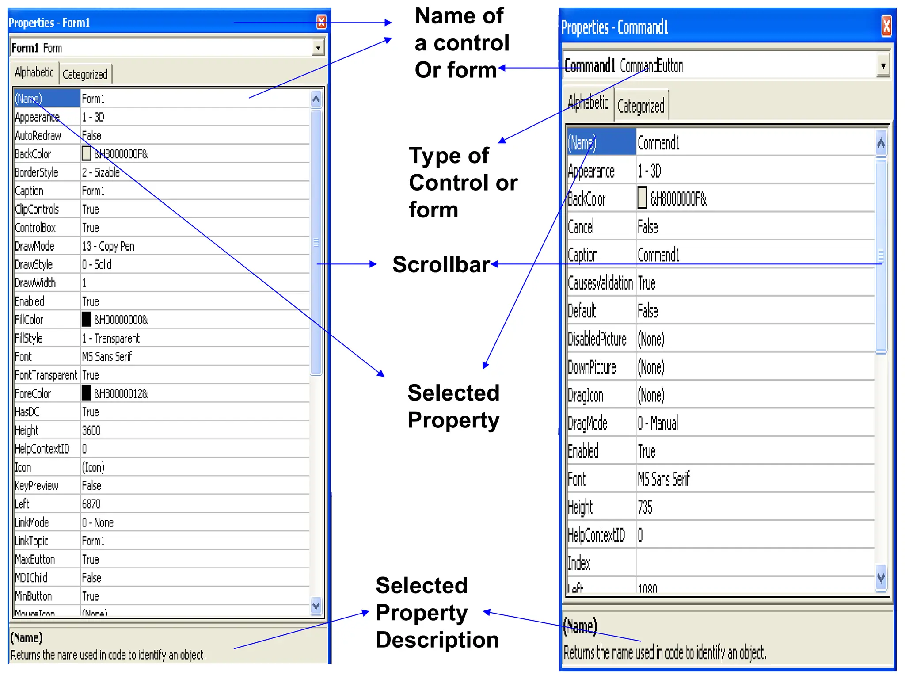
Task: Click scroll down arrow in Command1 property list
Action: (880, 578)
